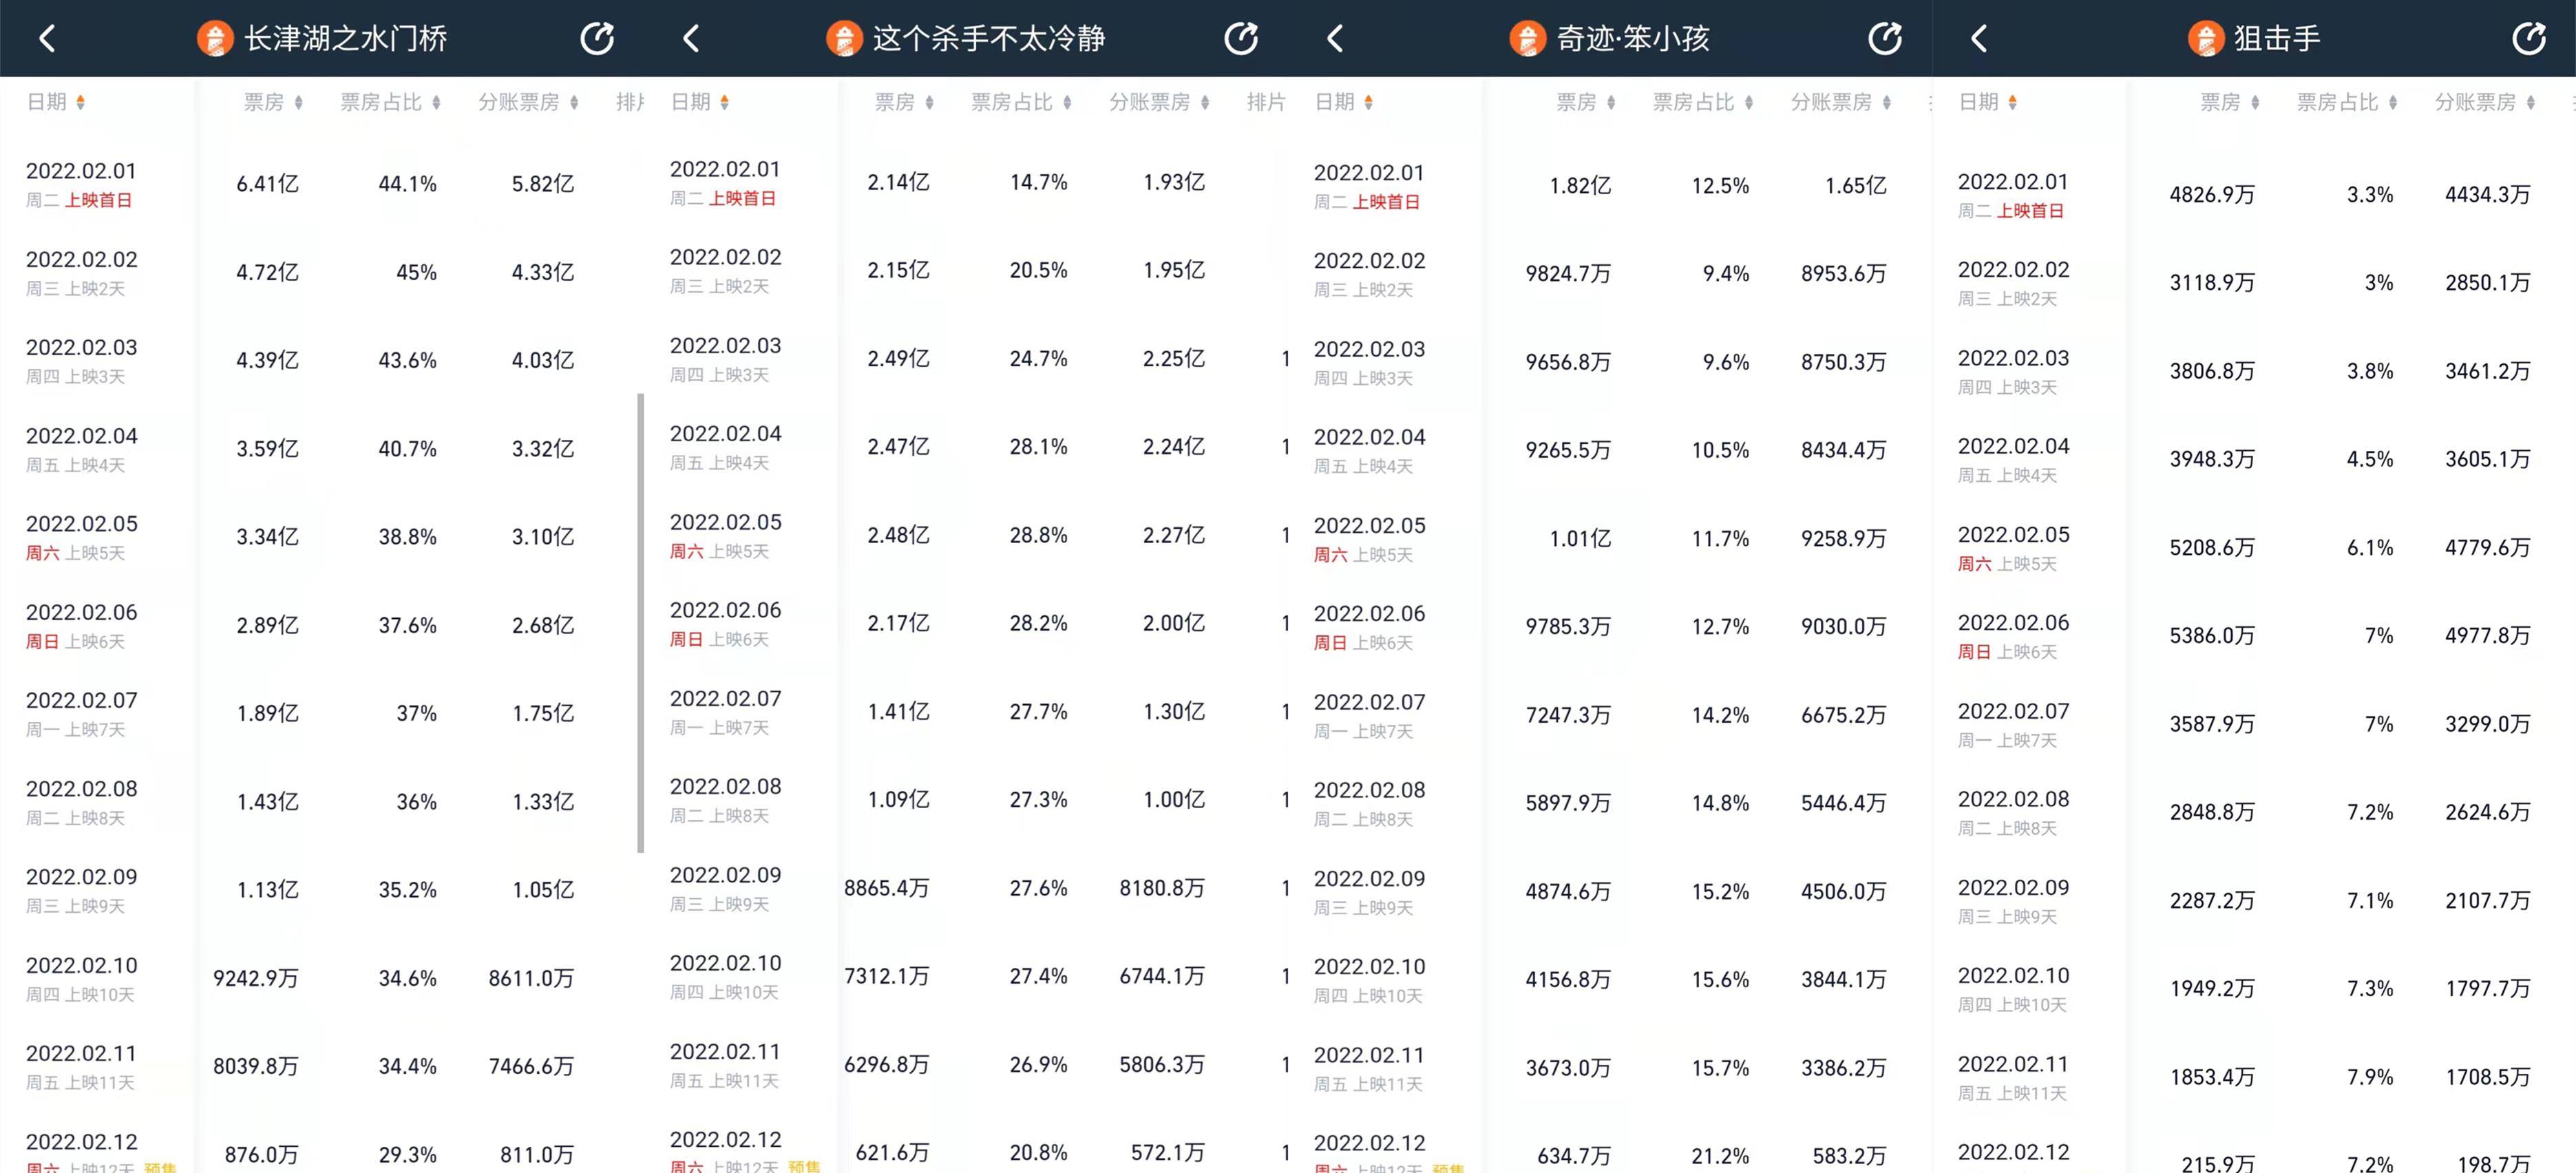Select 5386.0万 in 狙击手
Screen dimensions: 2576x1173
tap(2212, 636)
